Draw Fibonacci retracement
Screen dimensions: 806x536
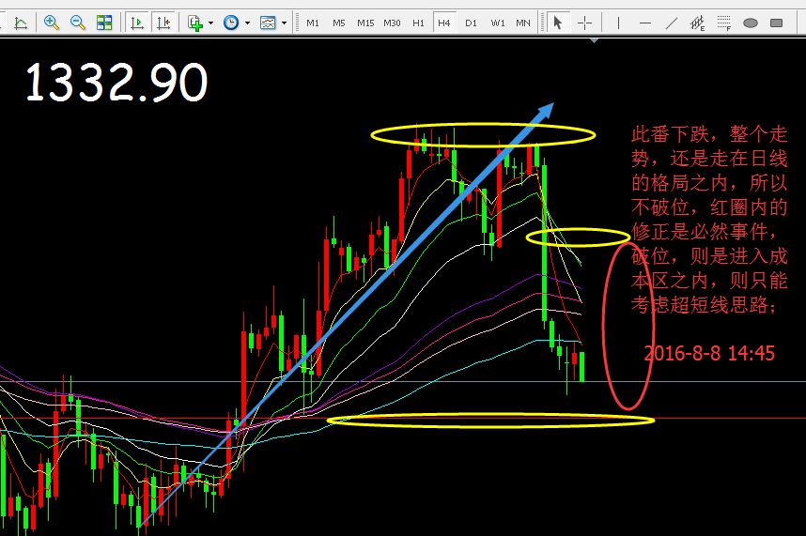pos(723,23)
